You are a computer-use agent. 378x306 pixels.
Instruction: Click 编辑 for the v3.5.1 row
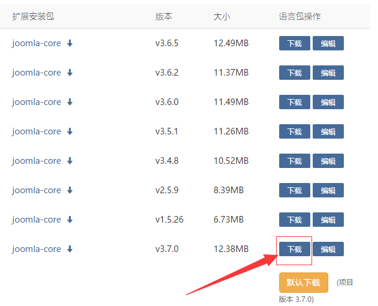[x=328, y=131]
